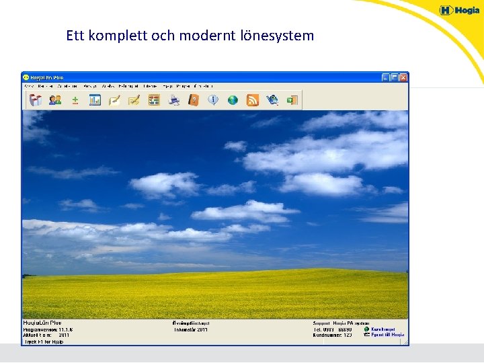Viewport: 484px width, 363px height.
Task: Minimize the HogiaLön Plus window
Action: [385, 77]
